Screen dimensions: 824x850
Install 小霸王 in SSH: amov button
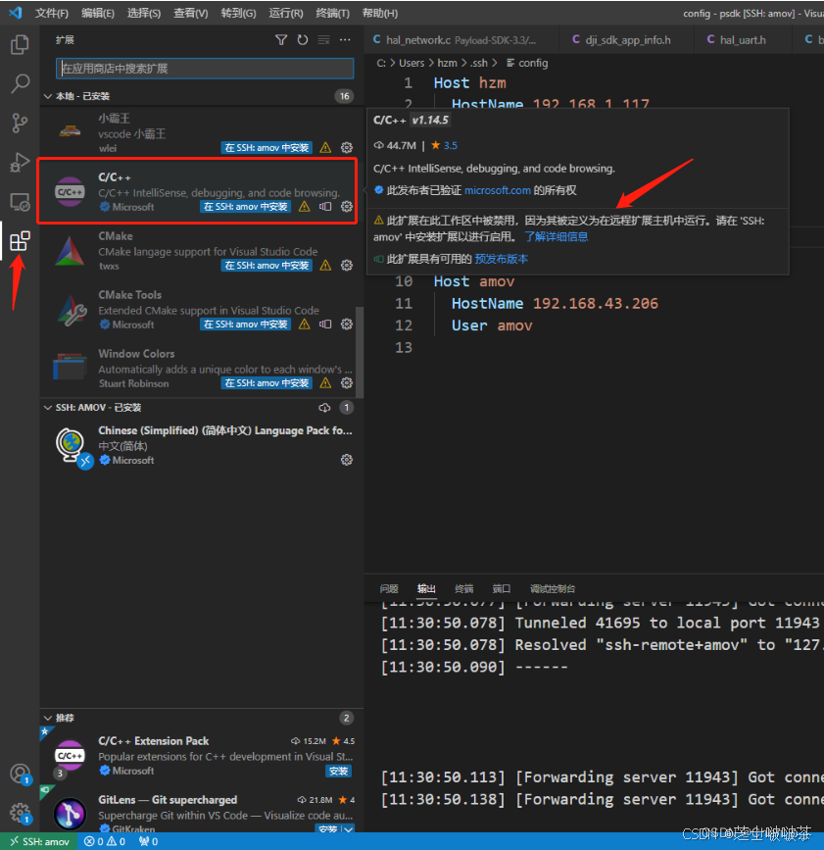(x=267, y=147)
